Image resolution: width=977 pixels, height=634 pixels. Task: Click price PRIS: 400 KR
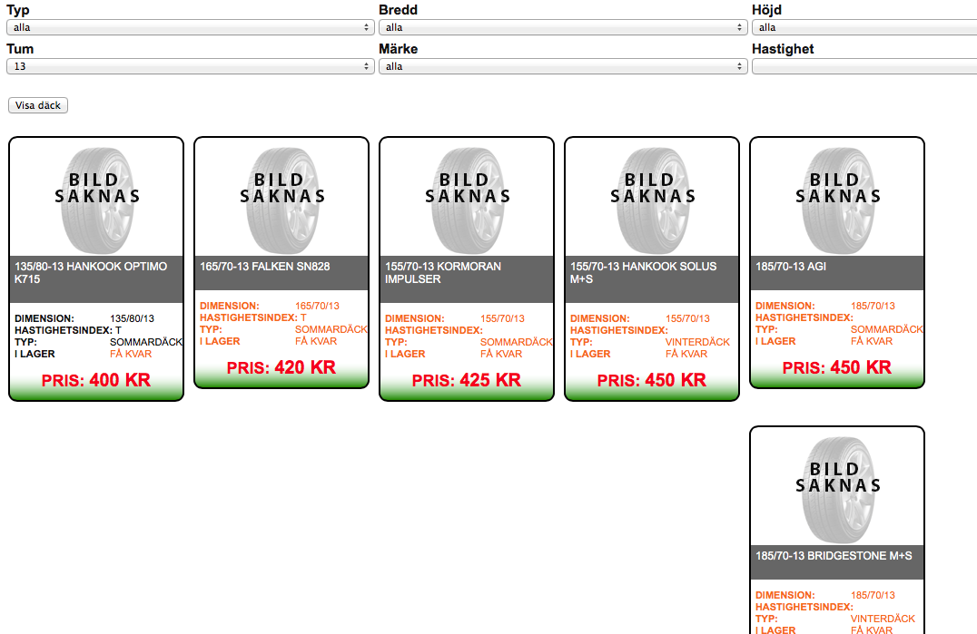pos(96,380)
